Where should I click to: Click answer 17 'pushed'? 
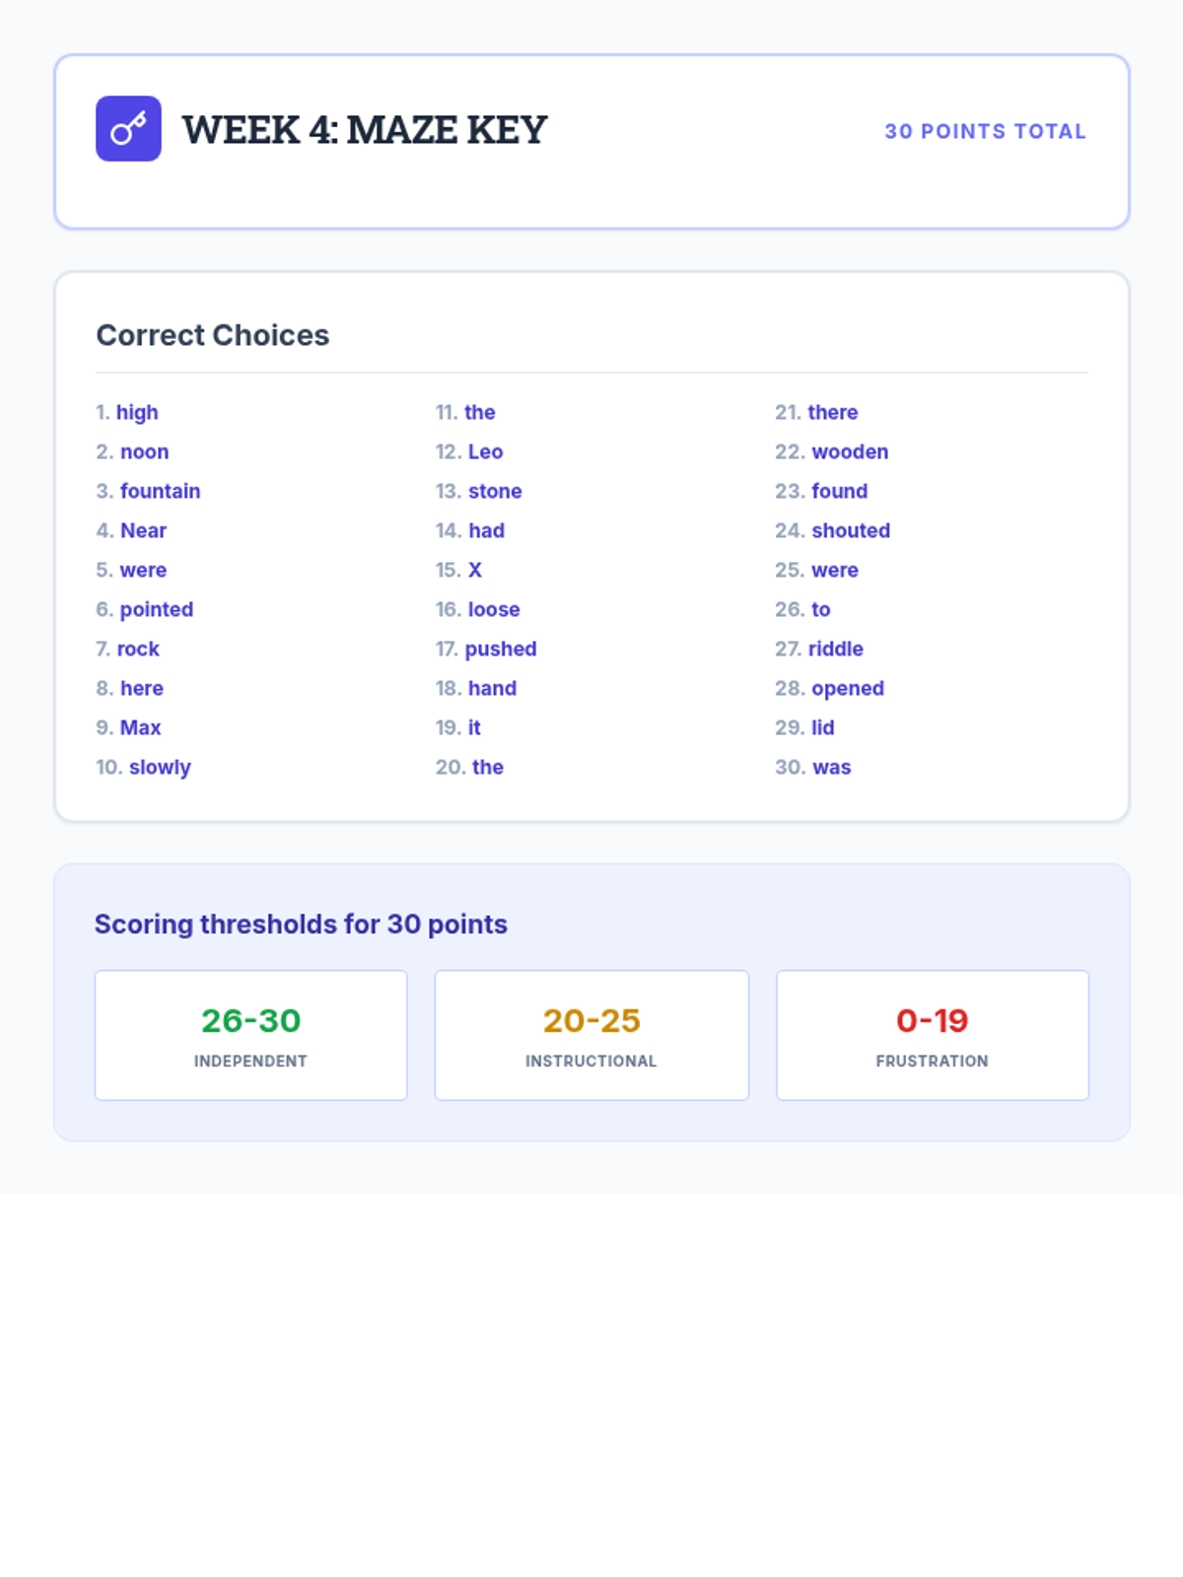tap(500, 649)
